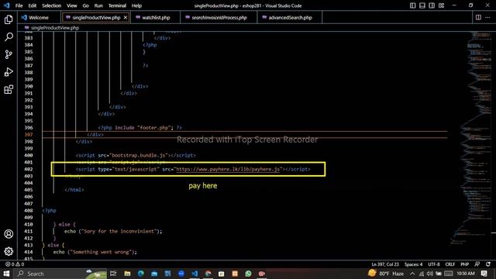Open the File menu
This screenshot has height=279, width=496.
coord(19,5)
